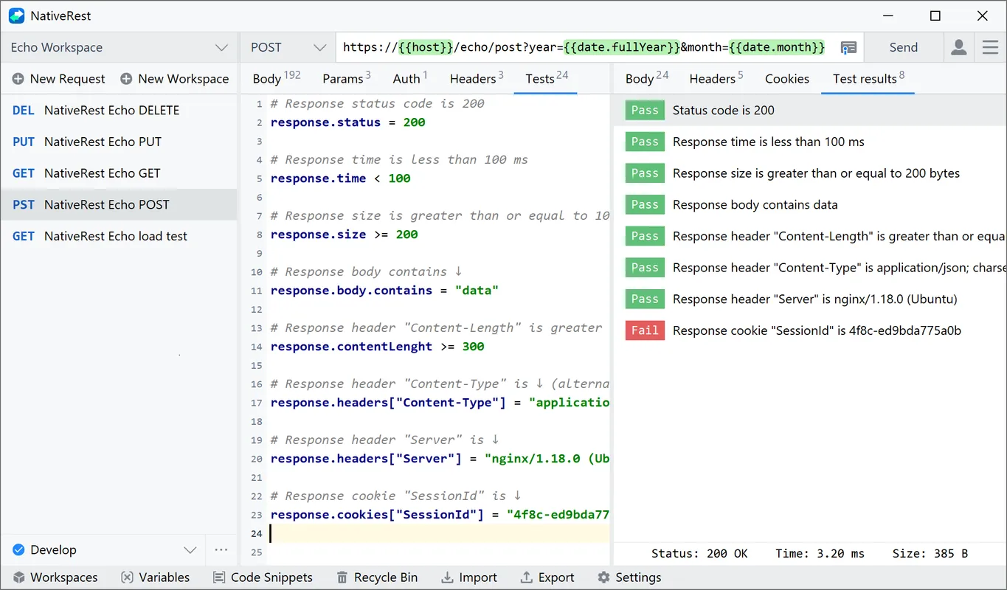Viewport: 1007px width, 590px height.
Task: Click the Export button in bottom bar
Action: [x=547, y=577]
